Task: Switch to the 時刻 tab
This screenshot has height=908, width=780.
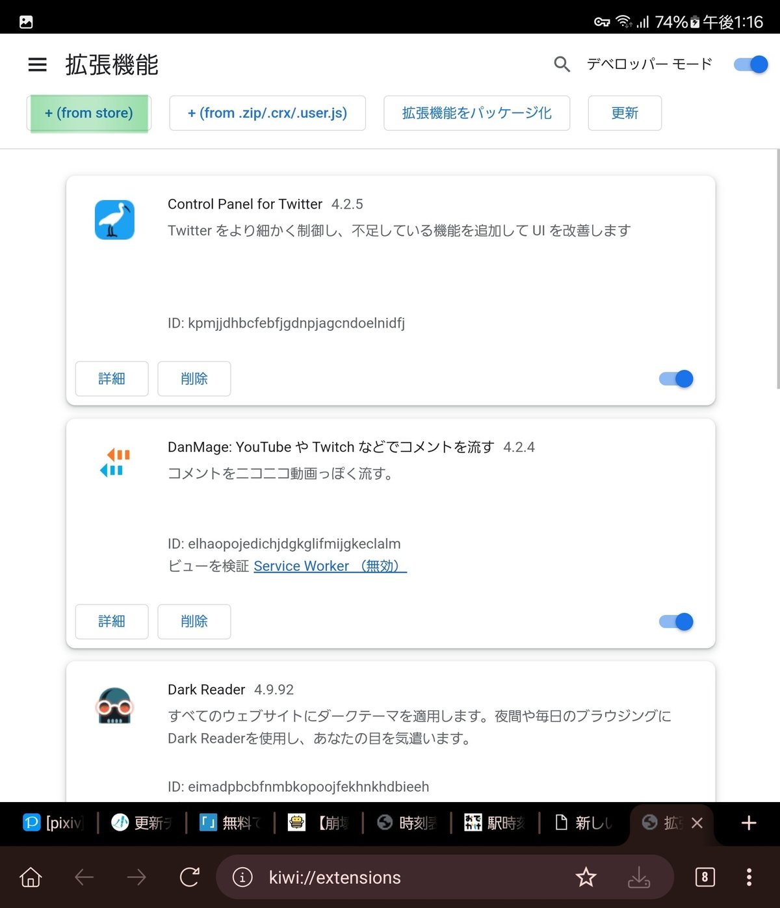Action: pos(407,823)
